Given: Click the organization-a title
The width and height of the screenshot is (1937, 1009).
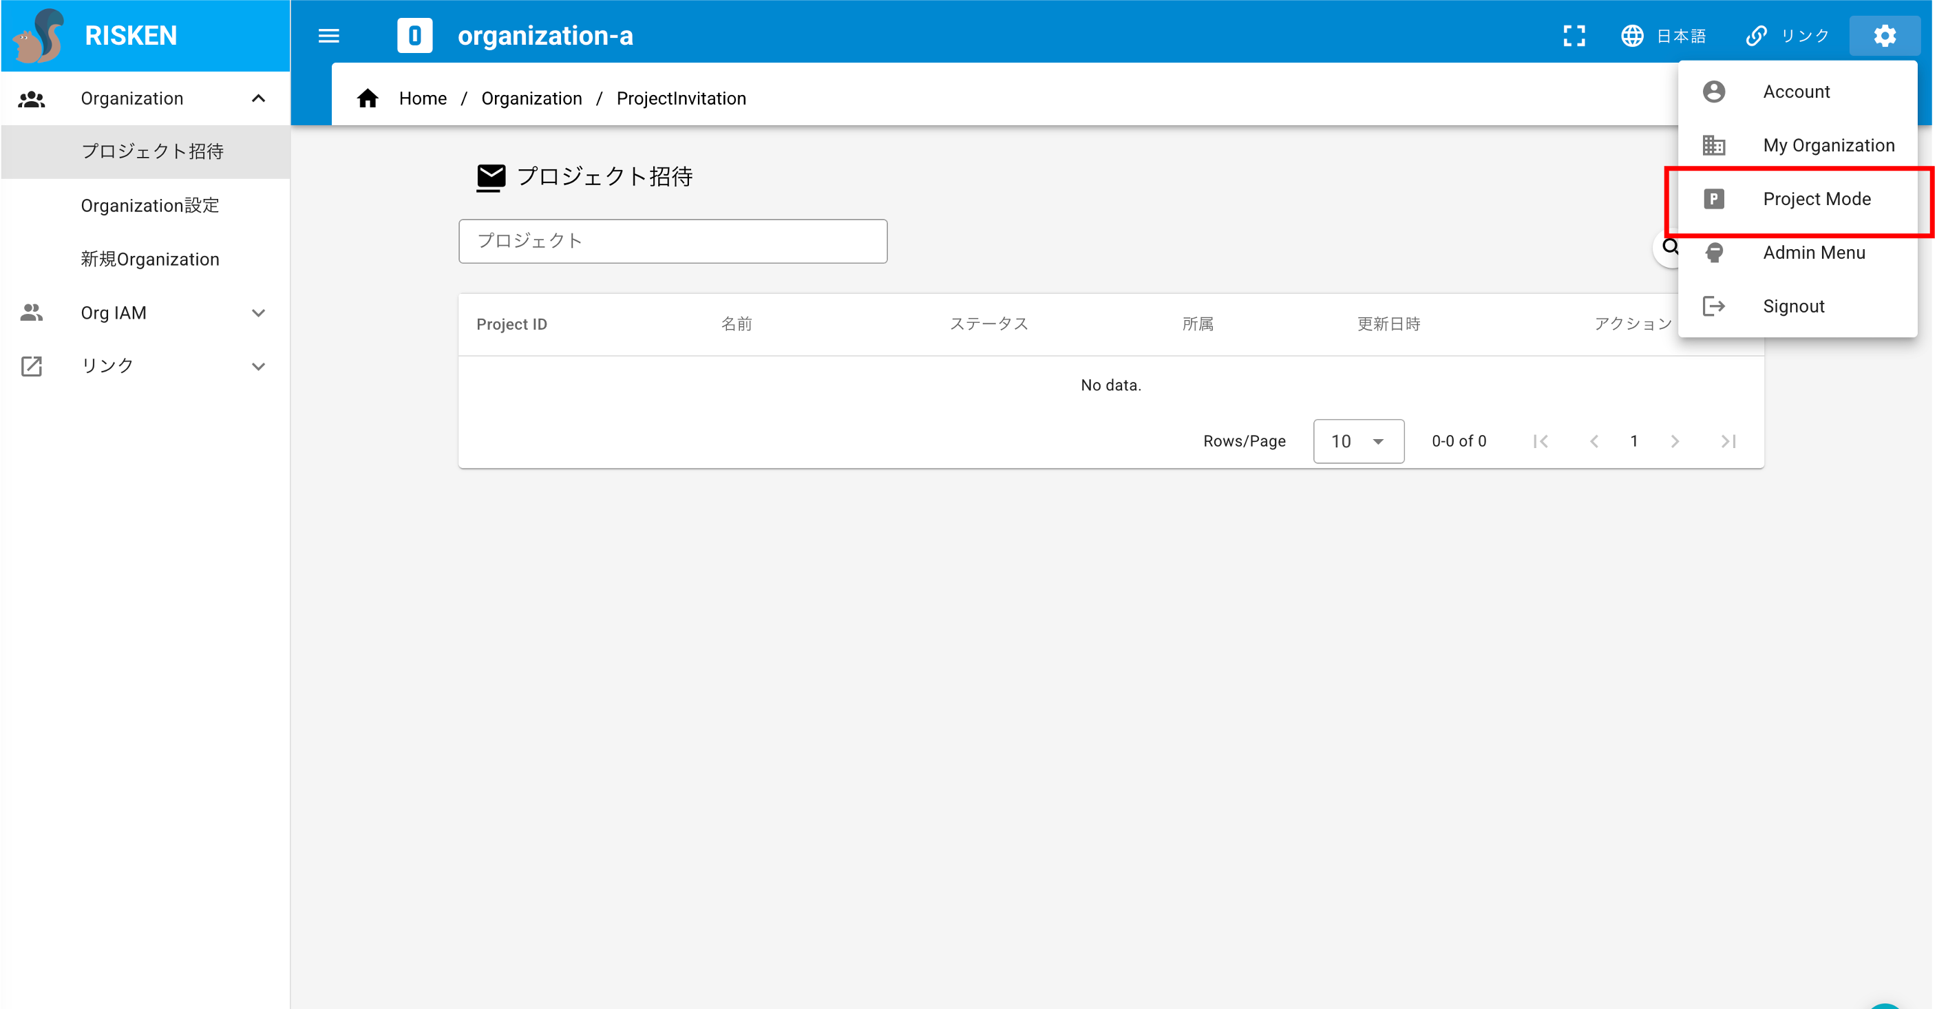Looking at the screenshot, I should click(545, 35).
